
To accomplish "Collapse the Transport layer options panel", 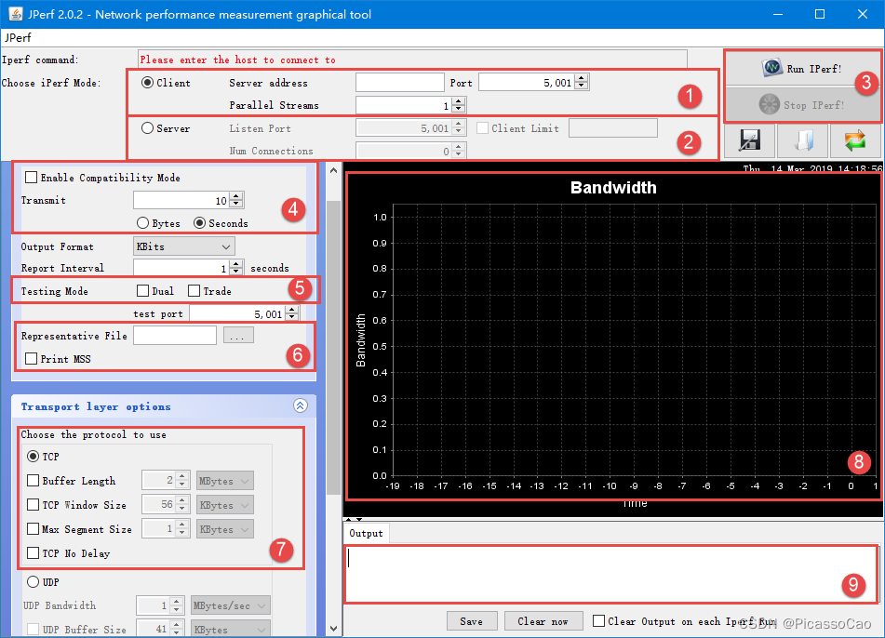I will (300, 406).
